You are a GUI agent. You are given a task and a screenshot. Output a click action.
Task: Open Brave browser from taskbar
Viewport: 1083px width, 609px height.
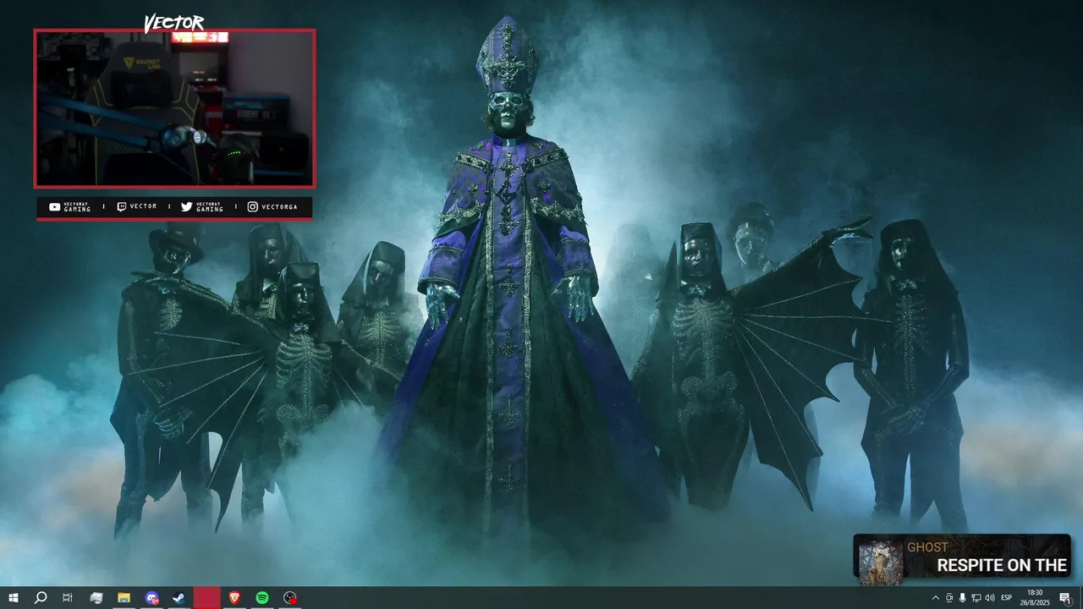tap(234, 598)
